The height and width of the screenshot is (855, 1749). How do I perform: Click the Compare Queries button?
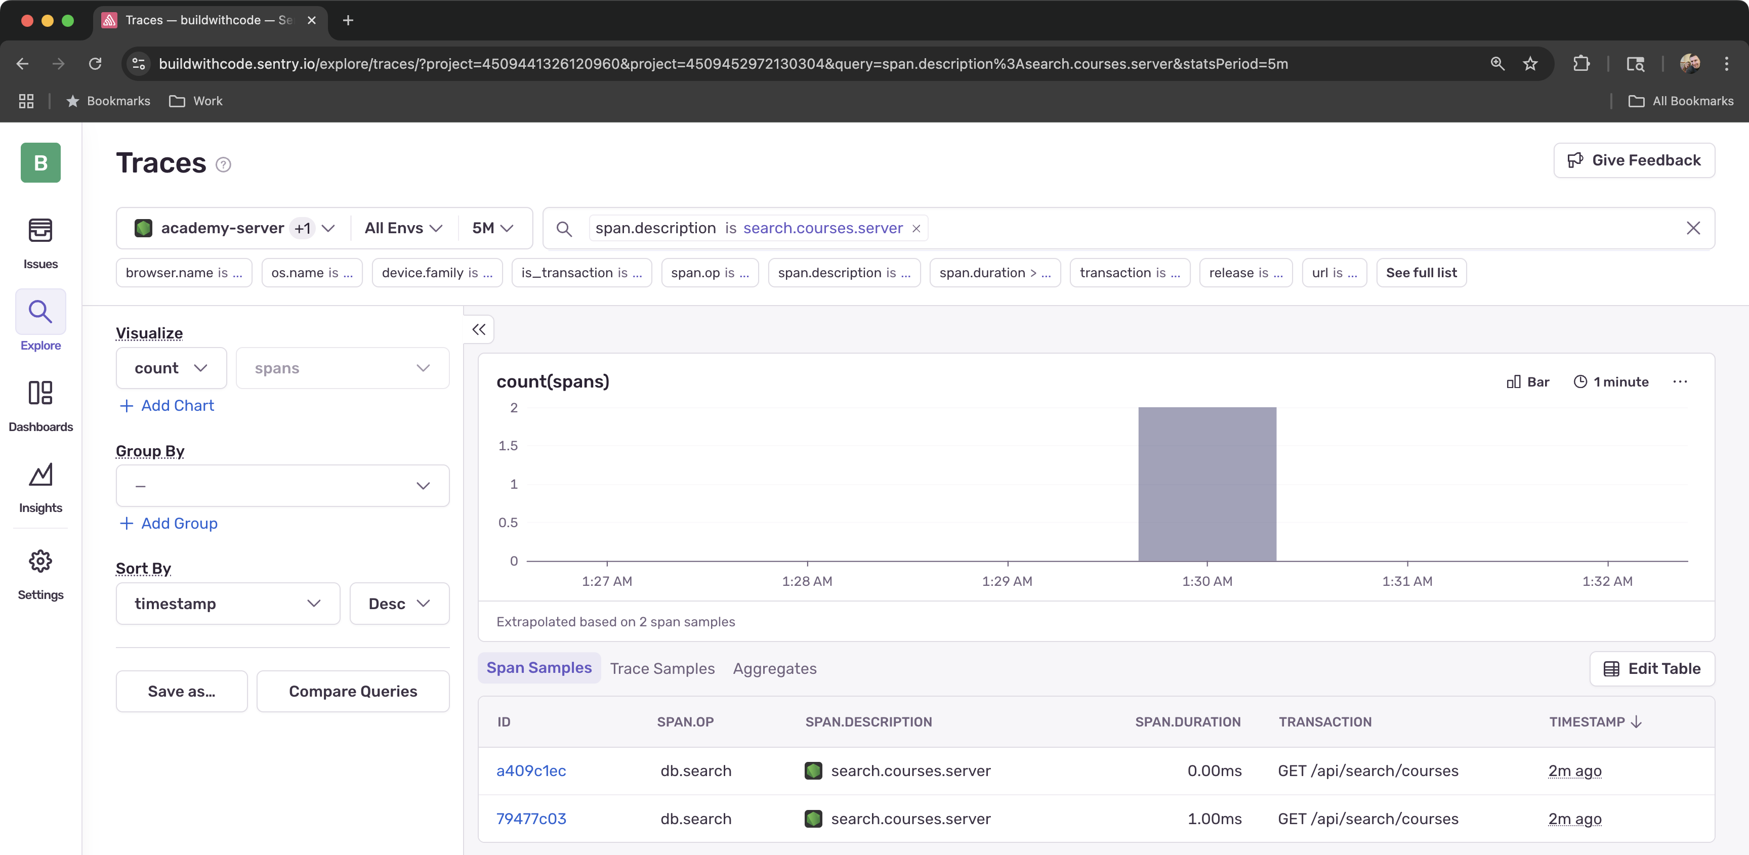[x=352, y=691]
